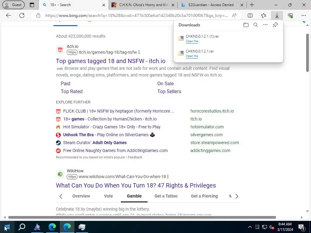
Task: Open the Top Rated sublink
Action: click(72, 92)
